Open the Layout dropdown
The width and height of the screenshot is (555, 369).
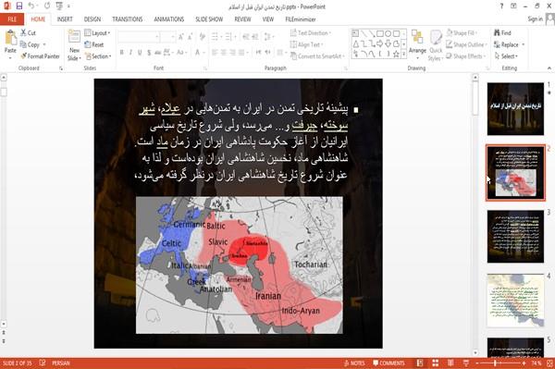pyautogui.click(x=97, y=33)
